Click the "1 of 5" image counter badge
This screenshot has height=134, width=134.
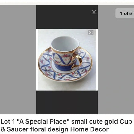pos(125,13)
